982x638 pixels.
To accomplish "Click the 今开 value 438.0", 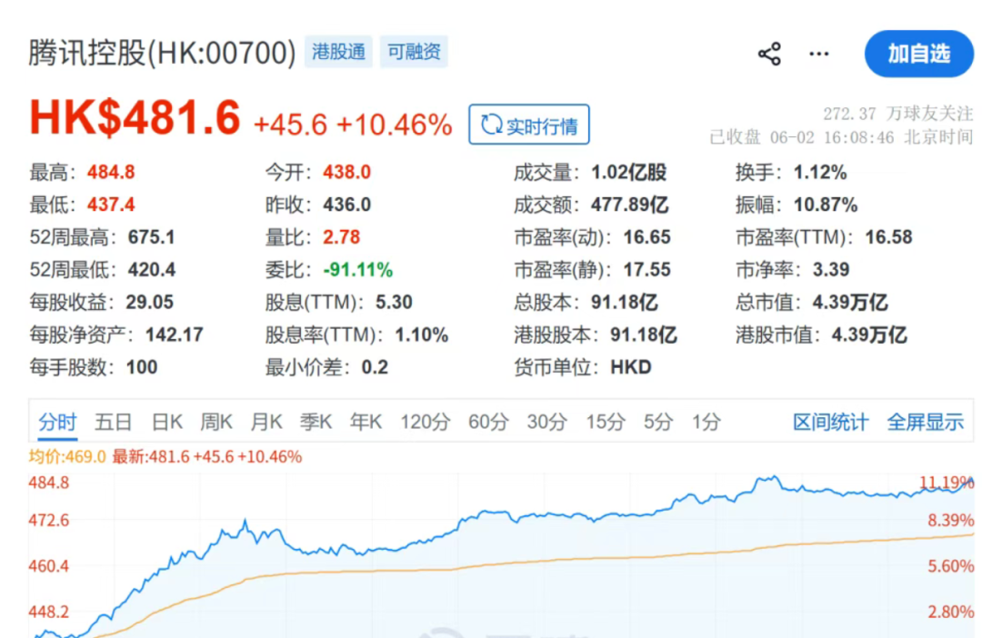I will [x=347, y=172].
